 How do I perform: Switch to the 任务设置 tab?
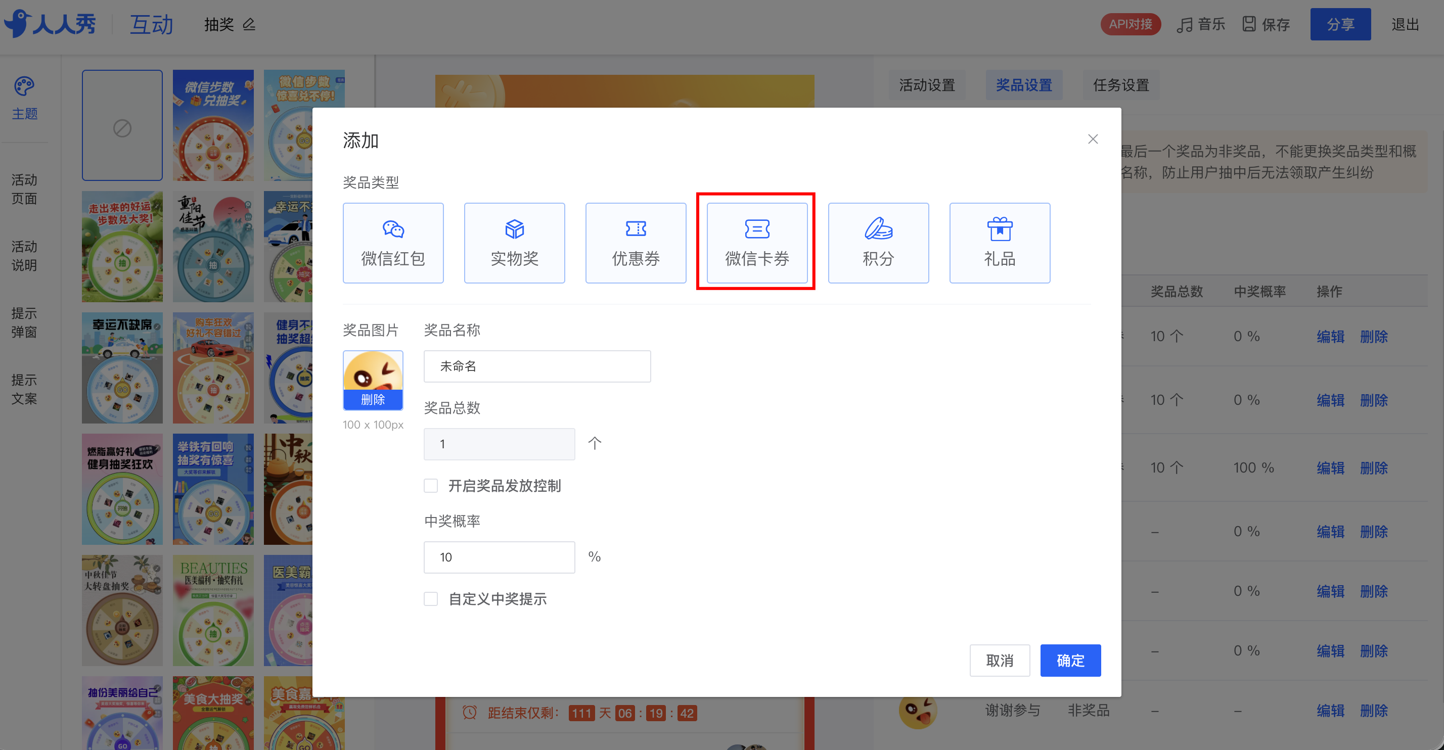click(1121, 85)
